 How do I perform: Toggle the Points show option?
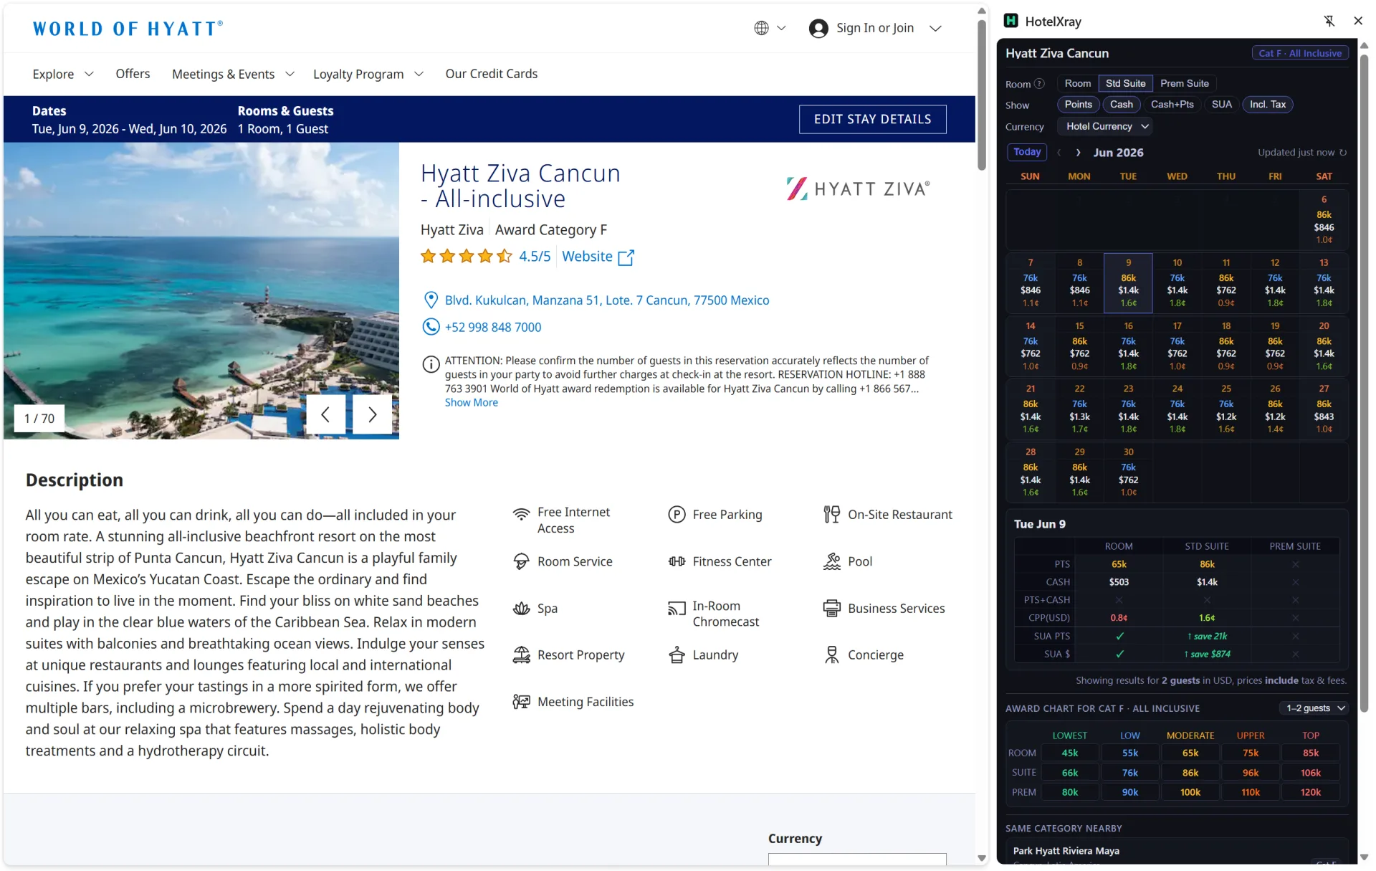point(1078,105)
